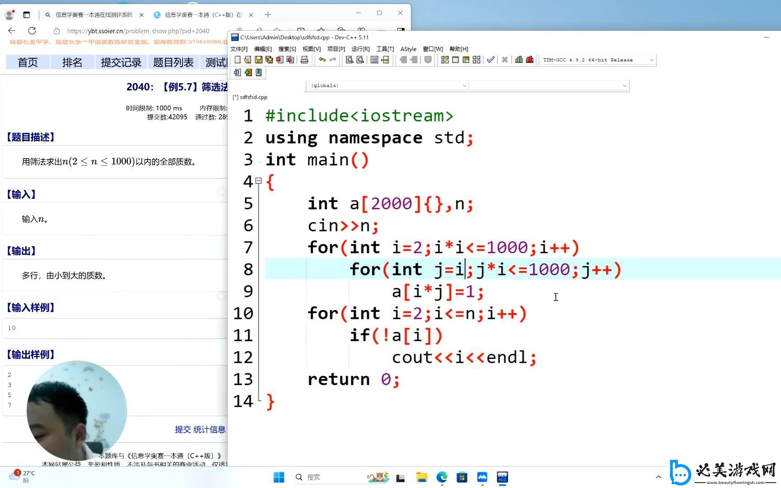Undo the last edit with the arrow icon

coord(322,60)
